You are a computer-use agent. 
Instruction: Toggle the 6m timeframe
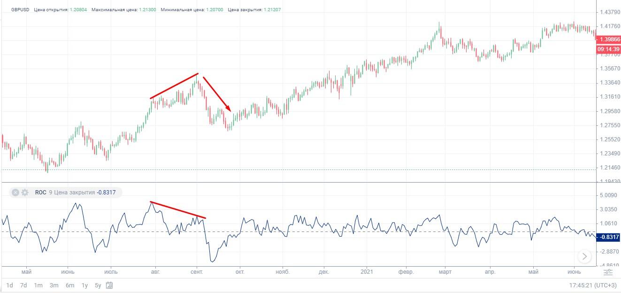point(69,285)
